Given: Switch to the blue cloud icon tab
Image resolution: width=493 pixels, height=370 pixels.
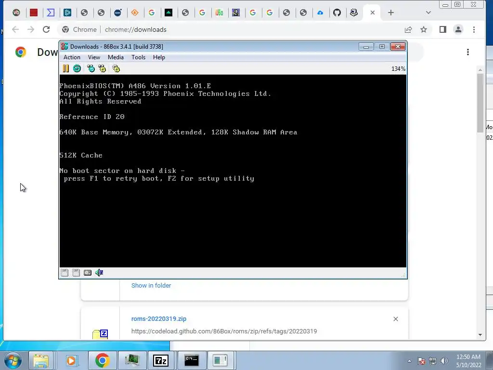Looking at the screenshot, I should (x=320, y=13).
